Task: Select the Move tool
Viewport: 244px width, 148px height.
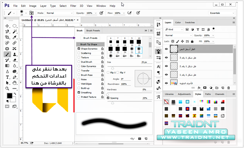Action: (x=7, y=26)
